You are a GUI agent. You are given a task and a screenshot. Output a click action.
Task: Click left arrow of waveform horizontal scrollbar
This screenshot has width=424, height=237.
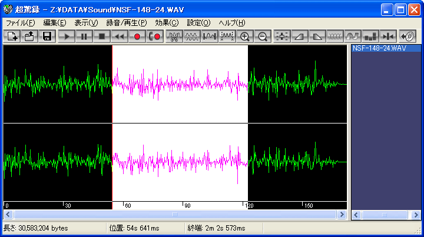[8, 214]
